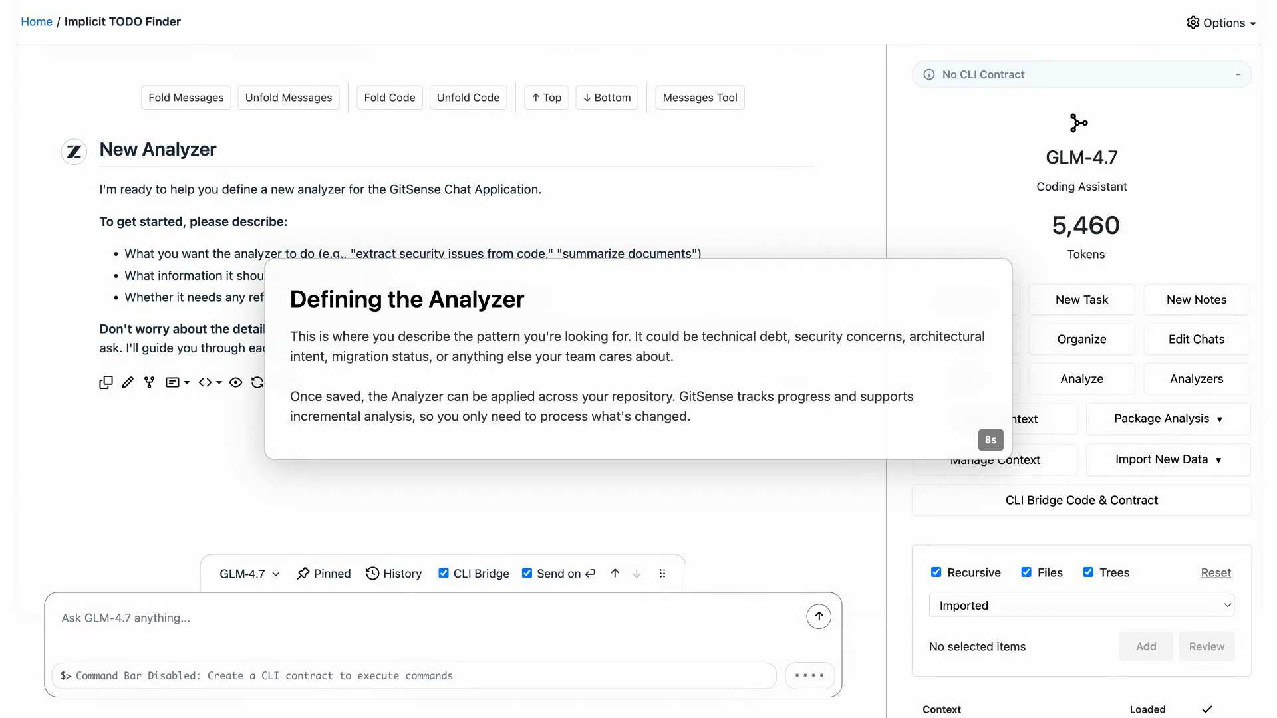Image resolution: width=1277 pixels, height=718 pixels.
Task: Focus the Ask GLM-4.7 anything input
Action: click(x=426, y=618)
